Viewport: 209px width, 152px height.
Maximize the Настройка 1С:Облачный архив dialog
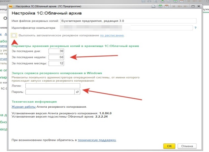pyautogui.click(x=193, y=6)
